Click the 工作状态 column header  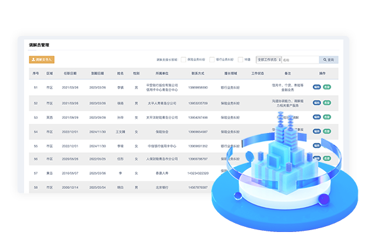[x=257, y=73]
